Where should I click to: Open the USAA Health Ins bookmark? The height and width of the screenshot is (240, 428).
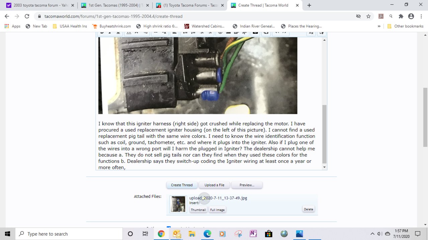click(70, 26)
